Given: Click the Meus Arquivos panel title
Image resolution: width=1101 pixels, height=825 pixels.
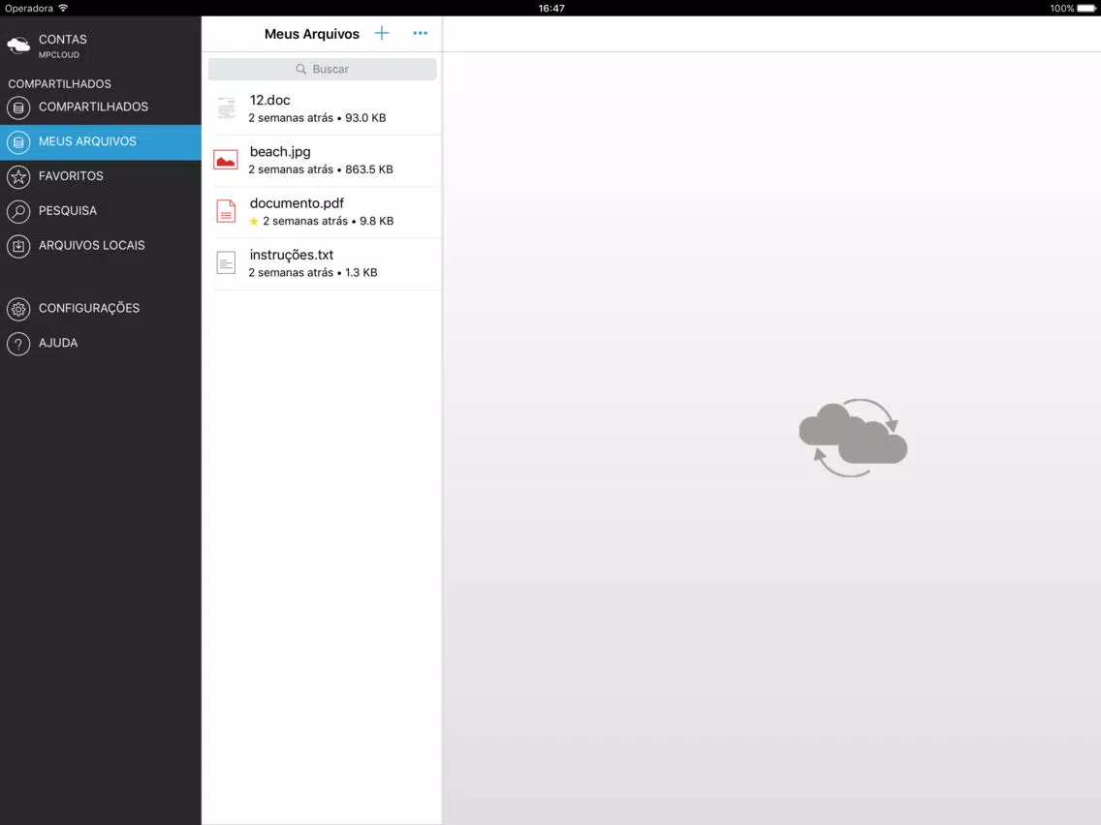Looking at the screenshot, I should point(312,34).
